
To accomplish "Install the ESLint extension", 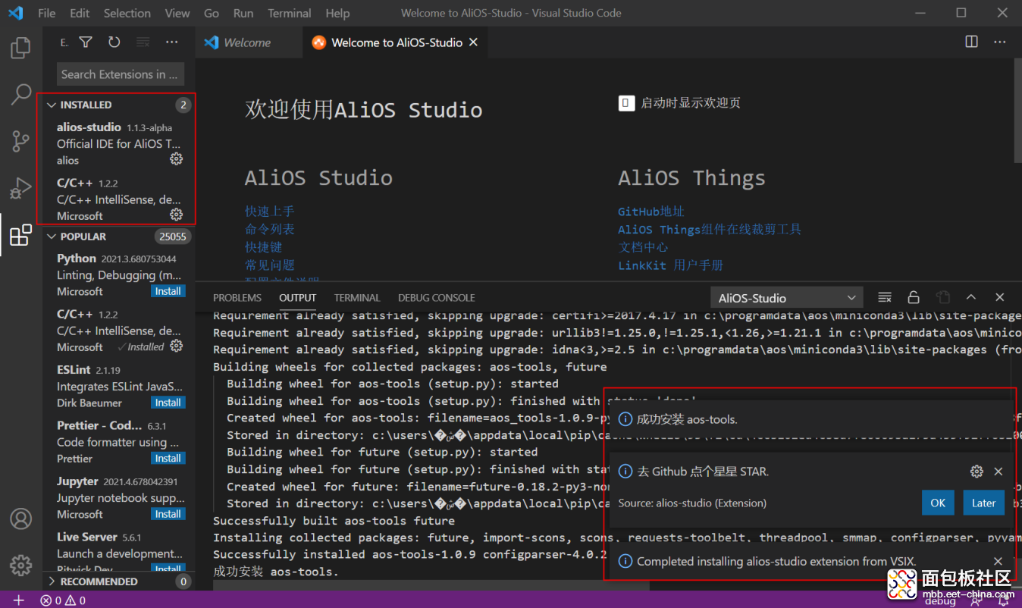I will 168,403.
